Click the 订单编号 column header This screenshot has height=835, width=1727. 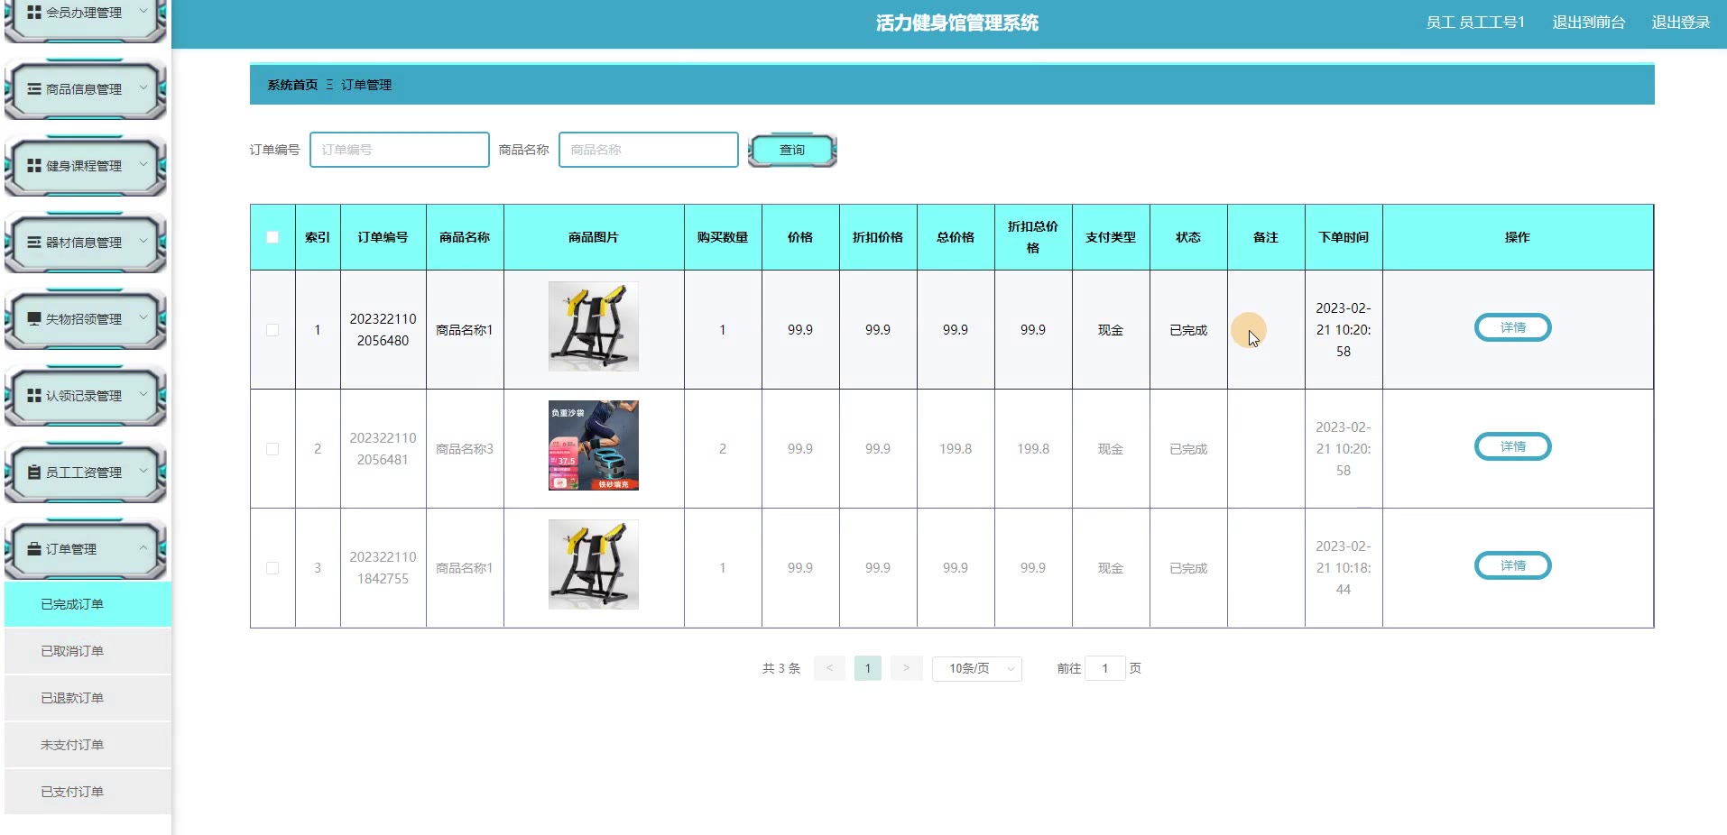[x=383, y=237]
